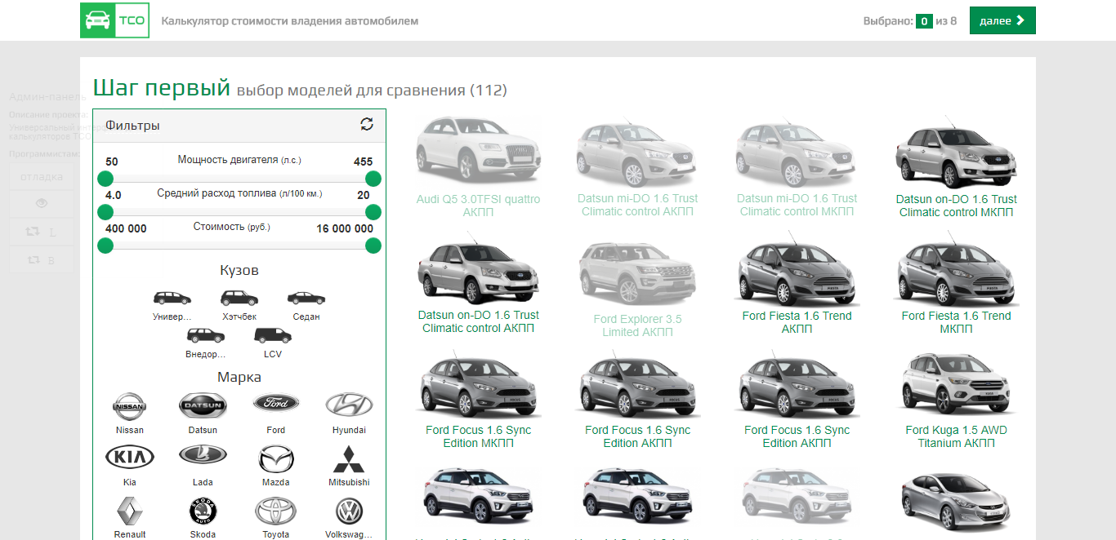Click Datsun on-DO Climatic control МКПП link
Viewport: 1116px width, 540px height.
point(956,206)
